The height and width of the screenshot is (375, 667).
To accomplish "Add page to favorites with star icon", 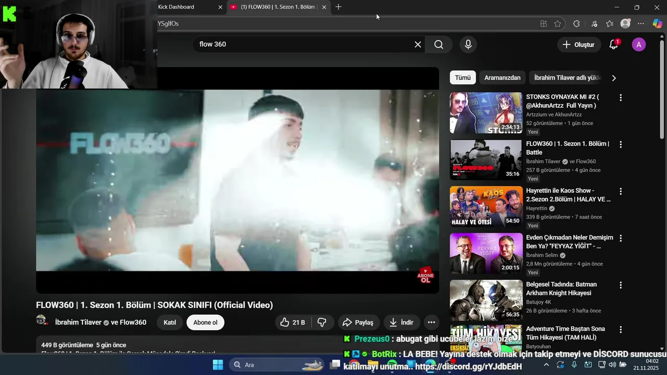I will pos(558,23).
